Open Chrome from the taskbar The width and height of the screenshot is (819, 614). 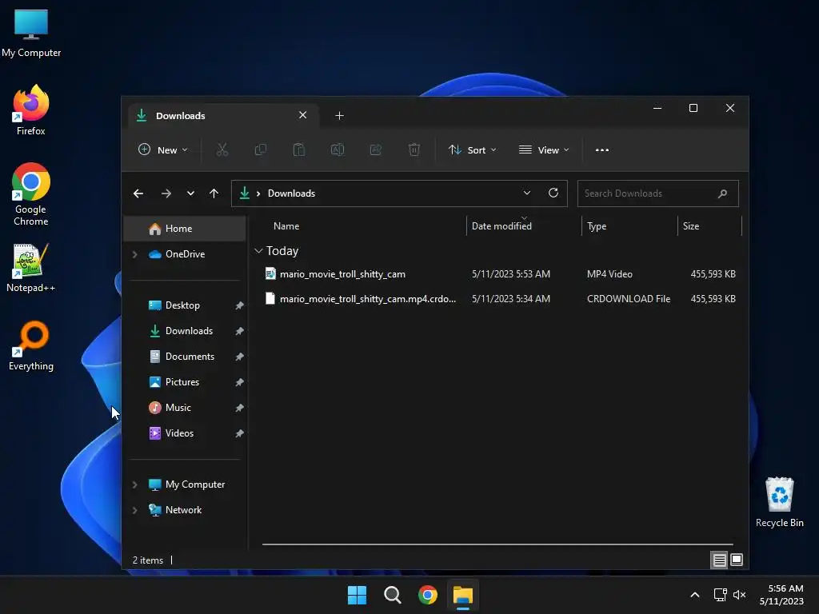pos(428,595)
